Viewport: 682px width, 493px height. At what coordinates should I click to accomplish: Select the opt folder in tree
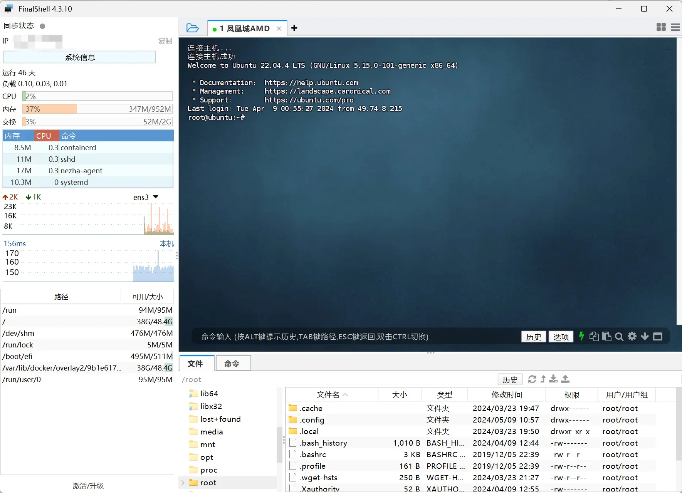pos(207,457)
